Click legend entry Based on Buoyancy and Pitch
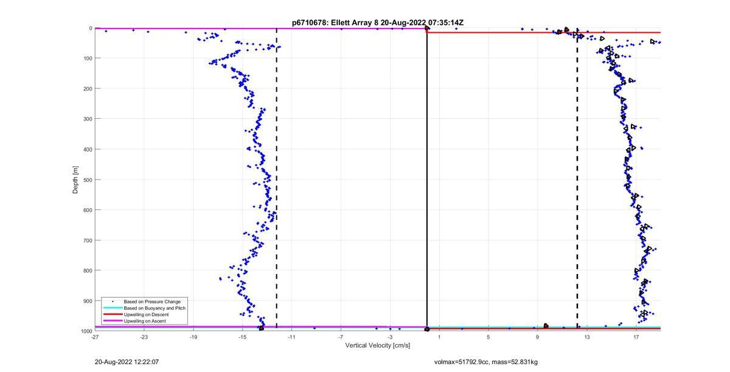Image resolution: width=730 pixels, height=372 pixels. (155, 308)
